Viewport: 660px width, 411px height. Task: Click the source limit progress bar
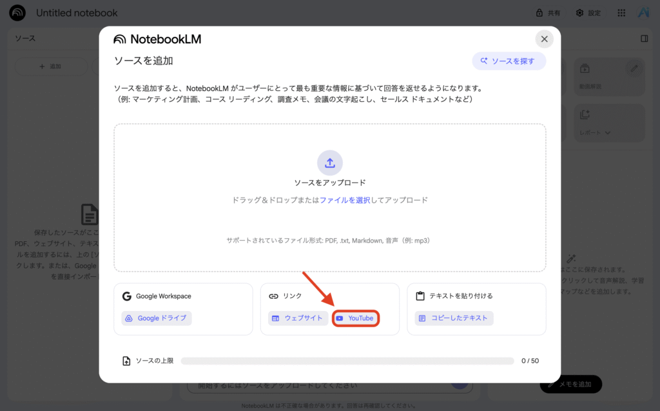coord(347,361)
